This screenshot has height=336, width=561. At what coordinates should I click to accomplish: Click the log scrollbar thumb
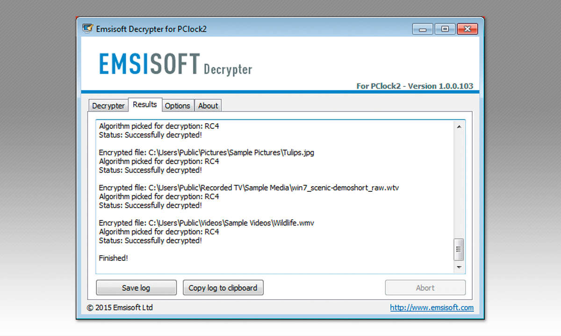459,250
